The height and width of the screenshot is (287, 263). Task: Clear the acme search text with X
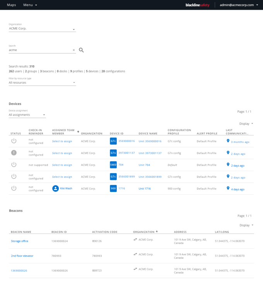73,50
